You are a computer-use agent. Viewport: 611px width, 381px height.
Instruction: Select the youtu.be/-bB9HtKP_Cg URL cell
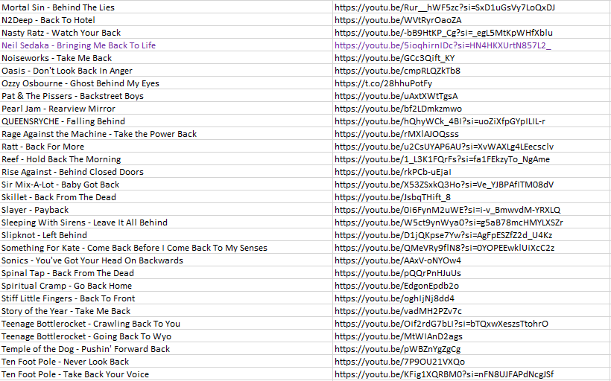click(472, 32)
